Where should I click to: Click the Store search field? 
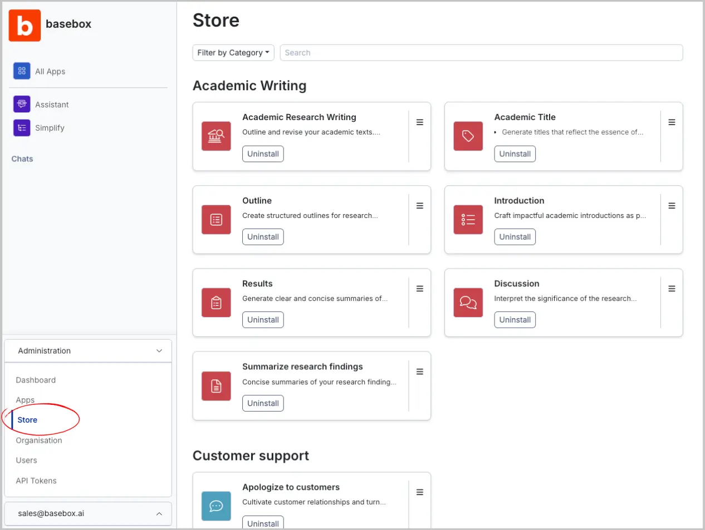click(481, 53)
